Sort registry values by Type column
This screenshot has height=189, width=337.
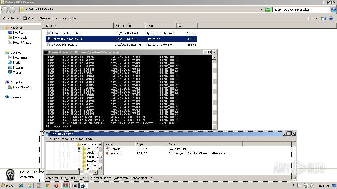pos(151,144)
